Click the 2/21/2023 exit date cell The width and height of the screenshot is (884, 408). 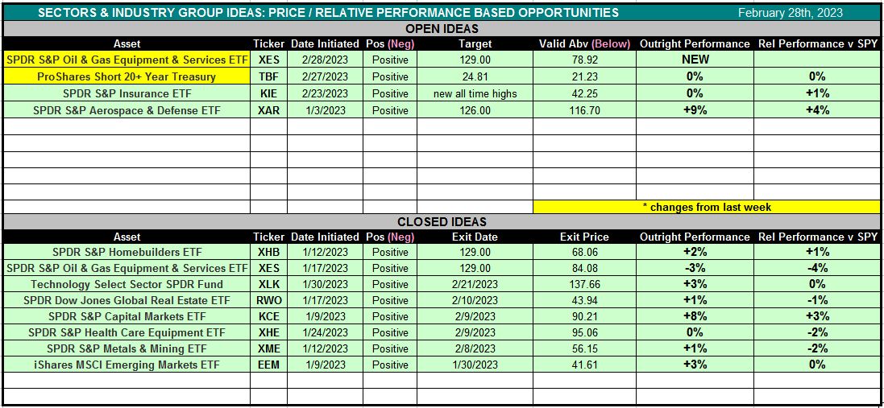[x=475, y=284]
